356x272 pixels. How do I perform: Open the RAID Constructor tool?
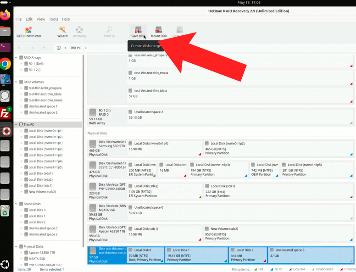(28, 32)
